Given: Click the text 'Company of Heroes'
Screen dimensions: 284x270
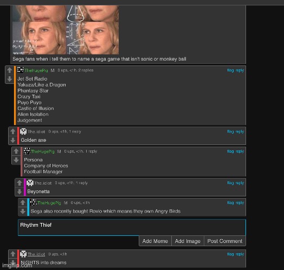Looking at the screenshot, I should tap(46, 166).
